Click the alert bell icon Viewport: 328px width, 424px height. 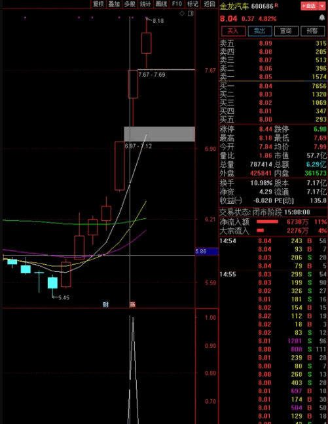[x=322, y=18]
